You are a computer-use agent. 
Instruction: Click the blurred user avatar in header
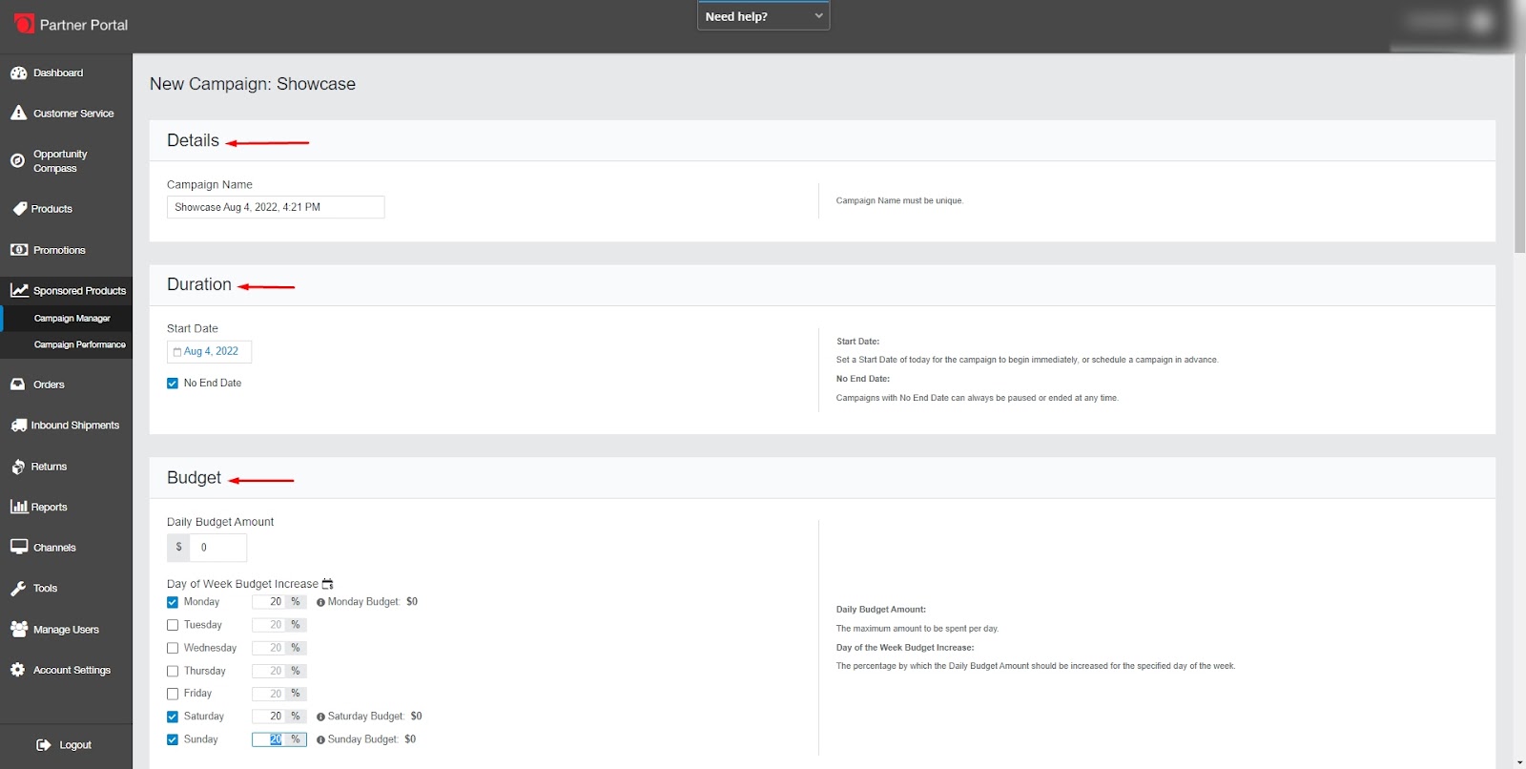(1480, 21)
